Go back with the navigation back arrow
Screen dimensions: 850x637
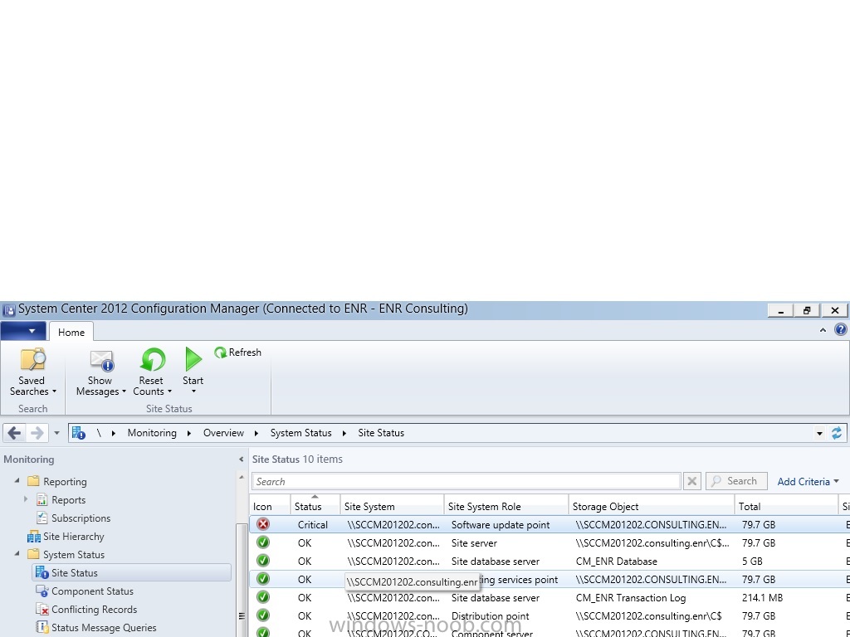tap(15, 433)
